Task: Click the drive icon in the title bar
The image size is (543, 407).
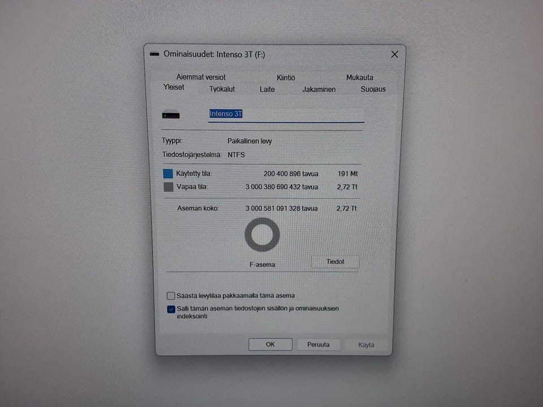Action: 154,54
